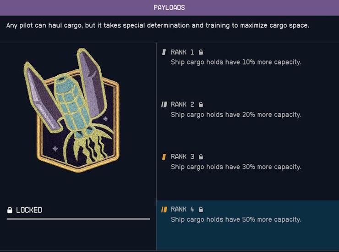Screen dimensions: 339x252
Task: Select the RANK 3 heading
Action: pos(182,157)
